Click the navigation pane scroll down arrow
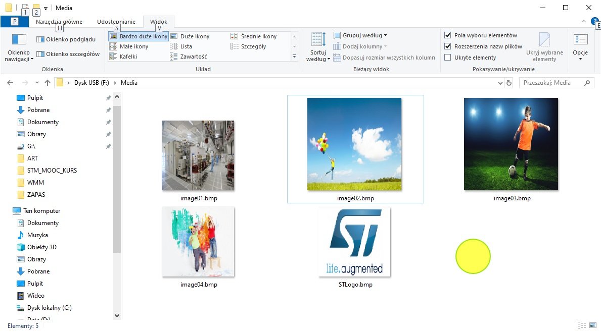601x332 pixels. 117,316
